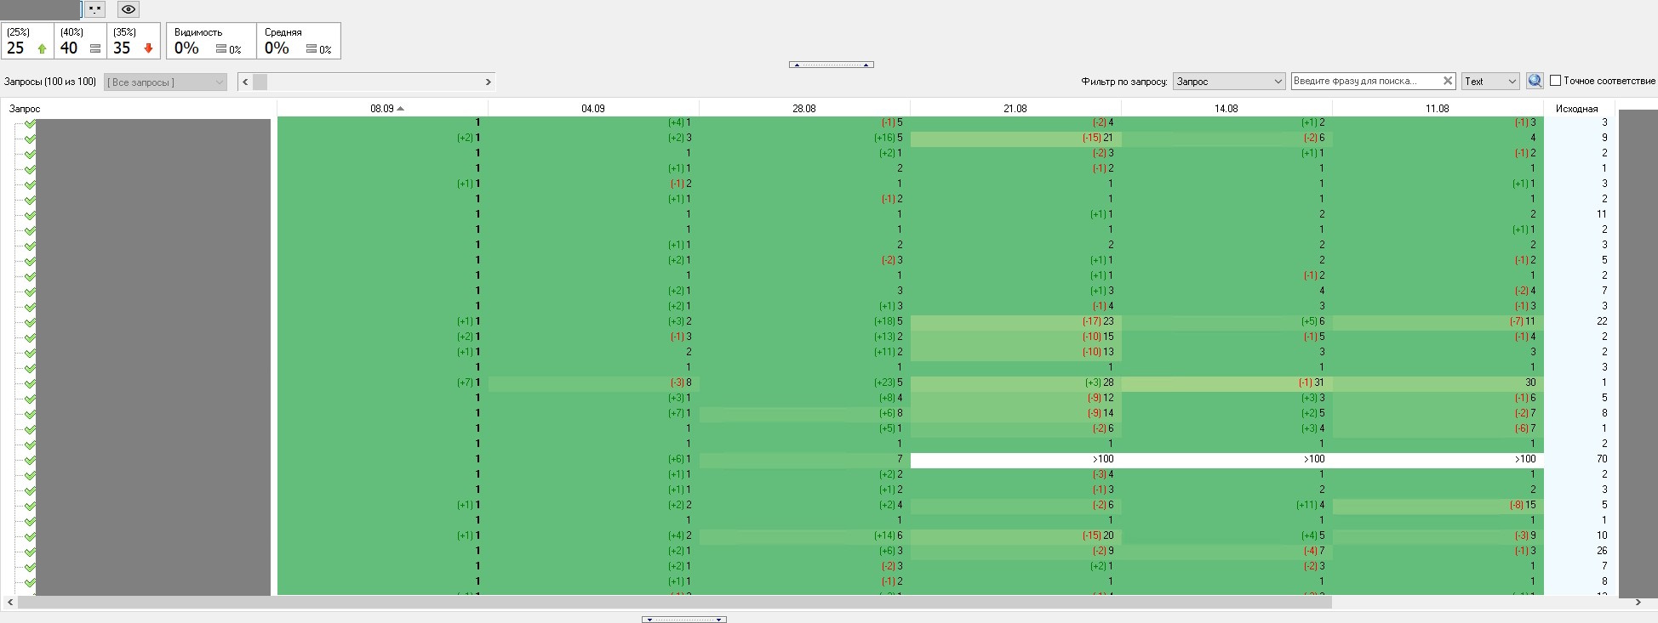Click the (+14) 6 cell
1658x623 pixels.
click(804, 536)
